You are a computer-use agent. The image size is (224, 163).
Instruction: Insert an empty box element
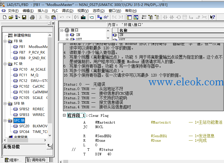pos(185,17)
